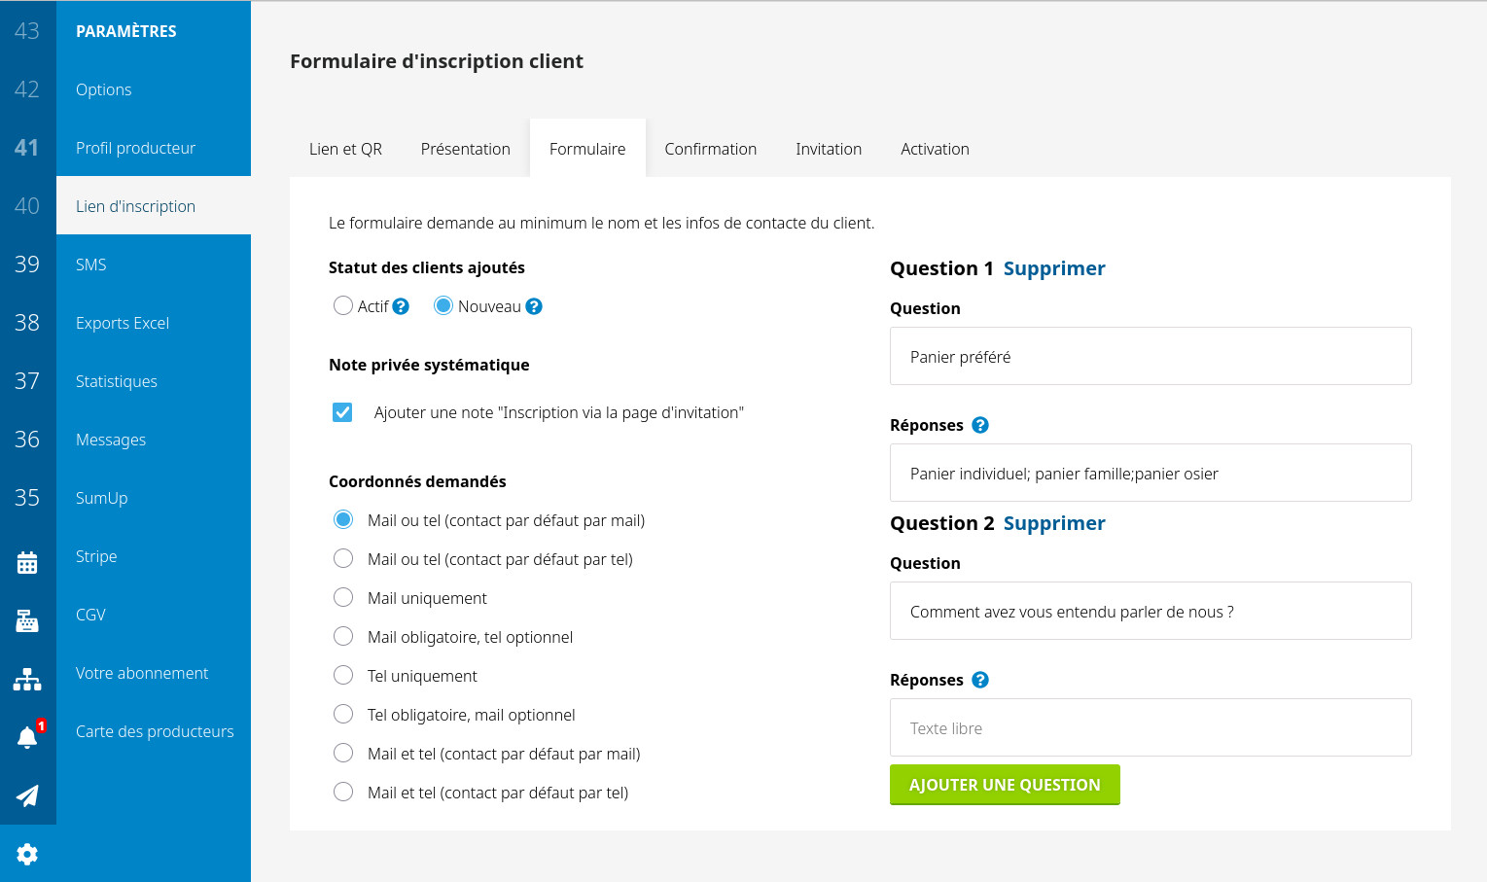Open the sitemap hierarchy icon

(x=27, y=679)
